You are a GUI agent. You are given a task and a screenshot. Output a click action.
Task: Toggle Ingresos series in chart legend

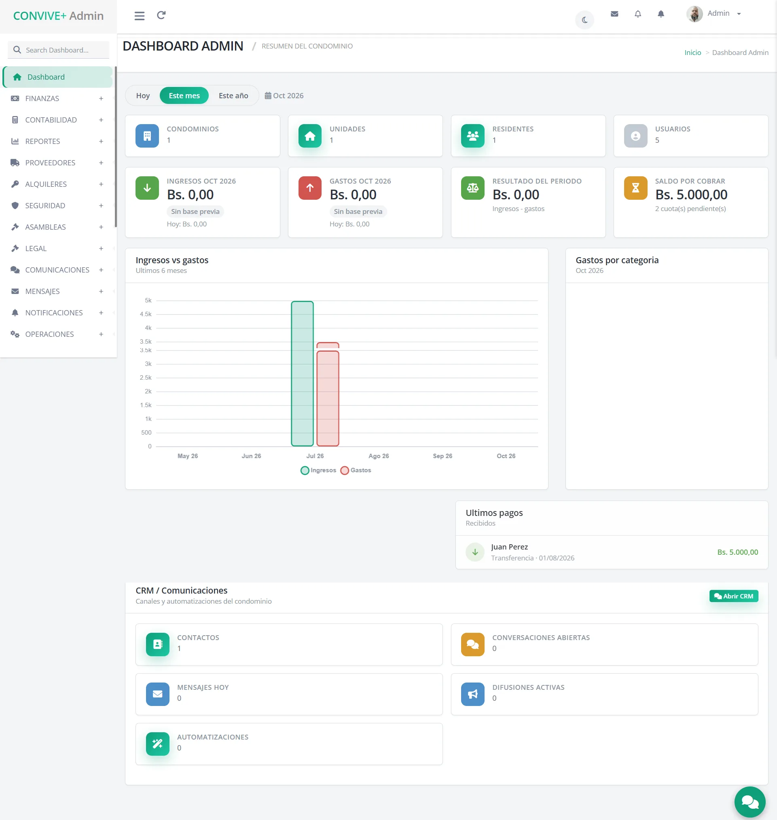pos(318,470)
